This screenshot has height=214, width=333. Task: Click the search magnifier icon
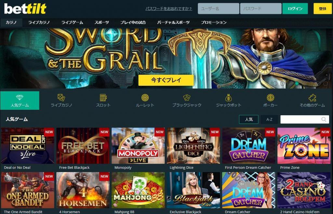tap(324, 120)
